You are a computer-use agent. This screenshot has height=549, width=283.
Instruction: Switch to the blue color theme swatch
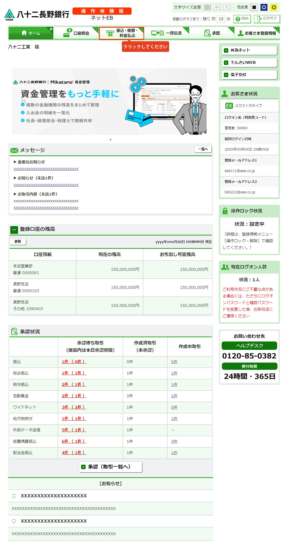[x=264, y=7]
